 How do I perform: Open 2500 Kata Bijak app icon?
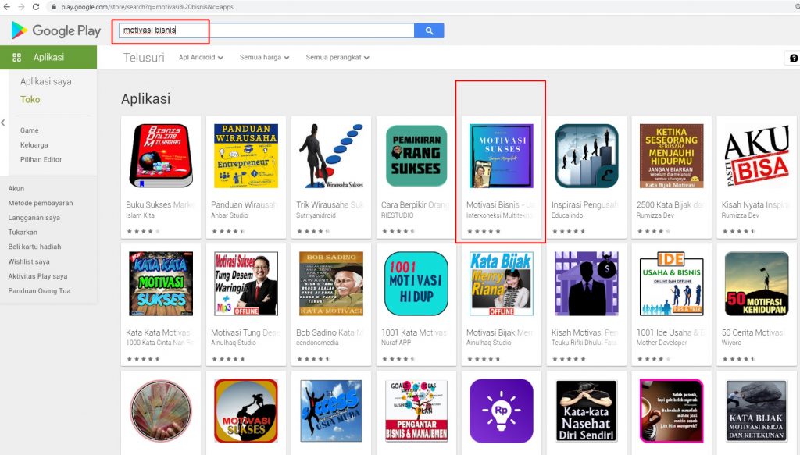coord(671,156)
